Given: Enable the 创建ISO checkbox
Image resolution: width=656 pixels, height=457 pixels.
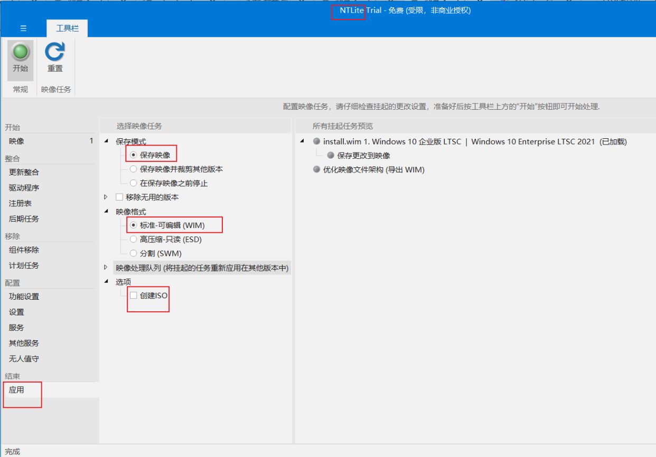Looking at the screenshot, I should click(134, 296).
